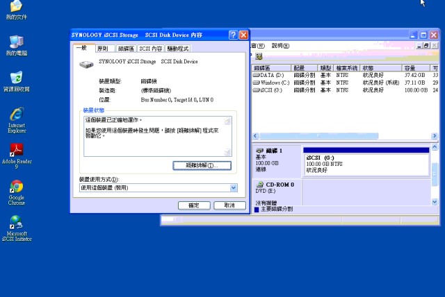The image size is (445, 297).
Task: Open the Recycle Bin icon
Action: click(17, 82)
